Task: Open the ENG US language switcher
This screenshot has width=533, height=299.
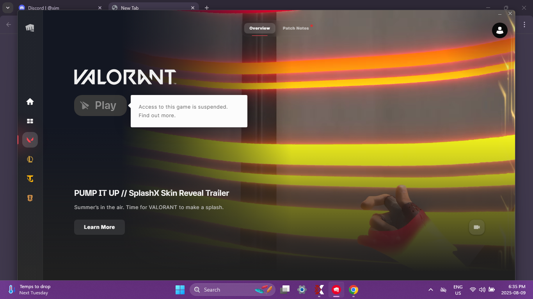Action: click(458, 290)
